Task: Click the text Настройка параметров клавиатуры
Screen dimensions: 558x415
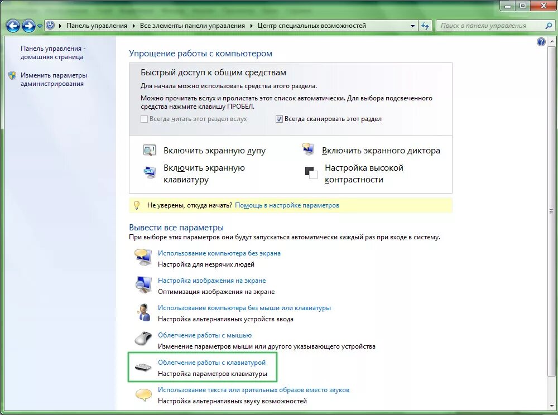Action: point(213,374)
